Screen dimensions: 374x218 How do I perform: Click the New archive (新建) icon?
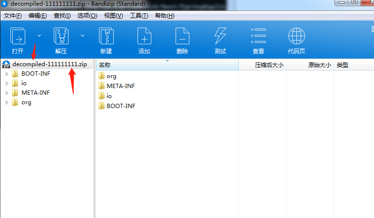point(106,36)
